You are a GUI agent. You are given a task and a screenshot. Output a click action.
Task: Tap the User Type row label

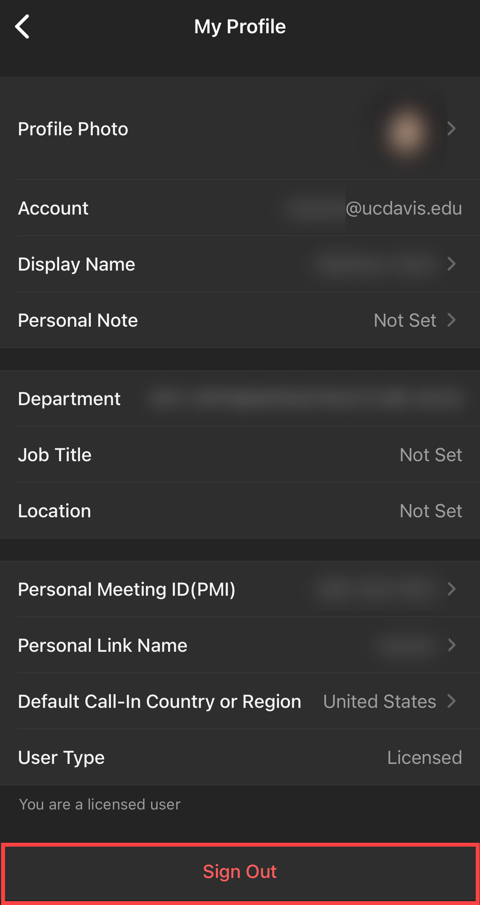click(x=61, y=758)
